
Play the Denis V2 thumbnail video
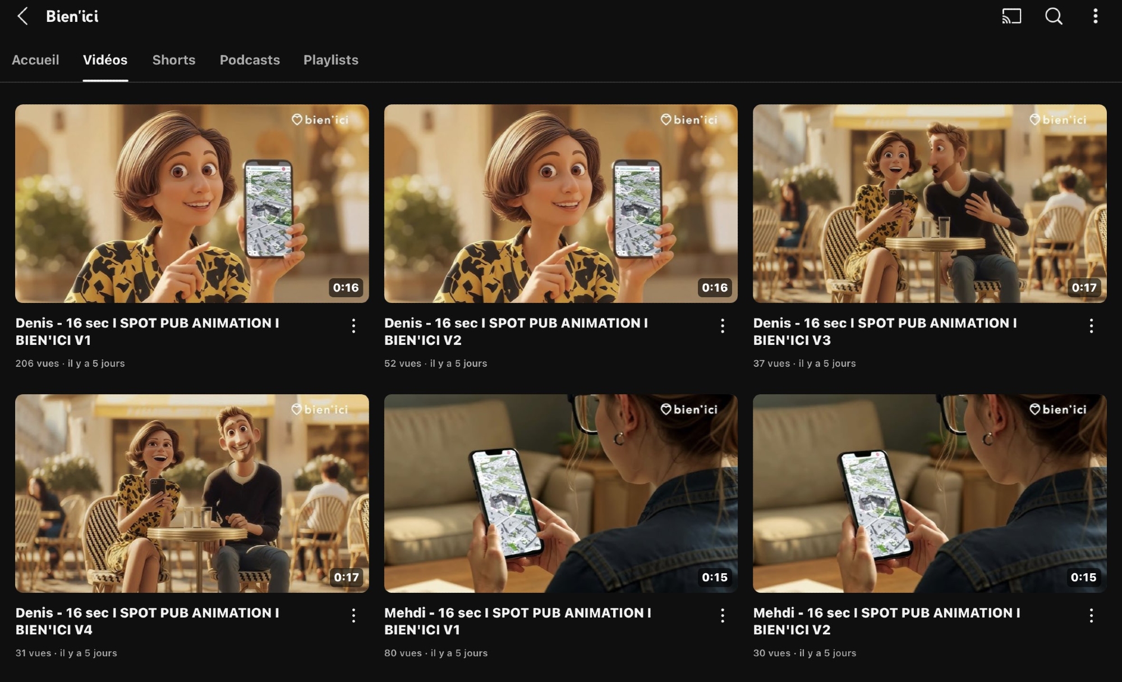[560, 204]
